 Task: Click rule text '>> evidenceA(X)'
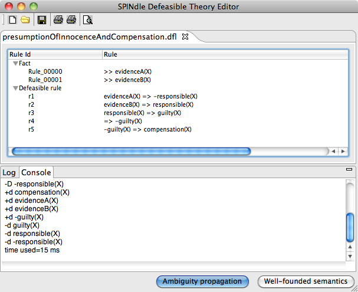pyautogui.click(x=127, y=72)
